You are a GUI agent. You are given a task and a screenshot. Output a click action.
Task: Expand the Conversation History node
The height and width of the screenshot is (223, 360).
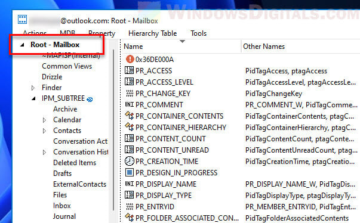pos(44,152)
